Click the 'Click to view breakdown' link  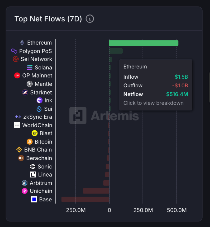click(154, 103)
